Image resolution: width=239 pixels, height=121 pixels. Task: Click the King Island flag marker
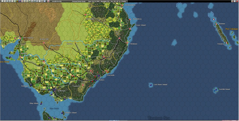tap(41, 103)
